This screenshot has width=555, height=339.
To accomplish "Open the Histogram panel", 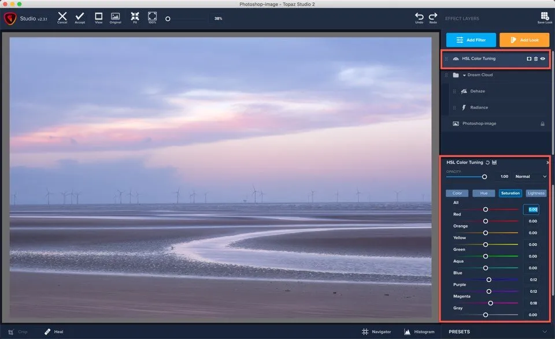I will click(420, 332).
